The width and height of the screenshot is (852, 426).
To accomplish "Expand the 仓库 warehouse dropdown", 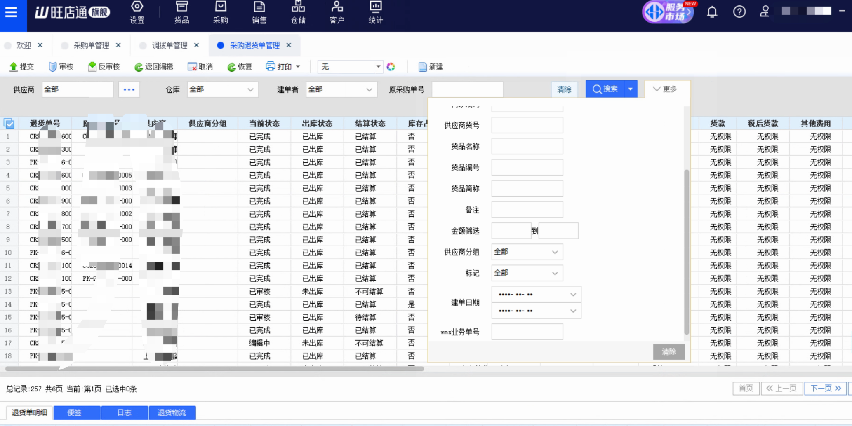I will (250, 89).
